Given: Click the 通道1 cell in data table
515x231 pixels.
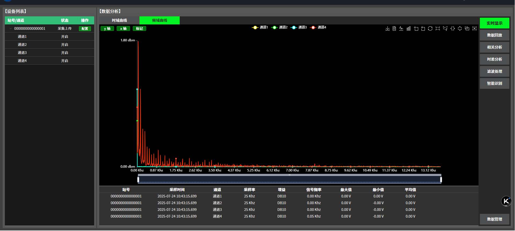Looking at the screenshot, I should [217, 196].
